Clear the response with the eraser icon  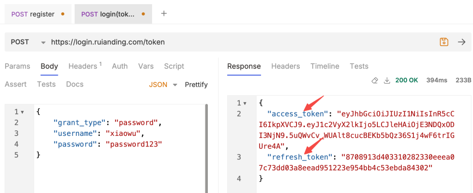(375, 80)
